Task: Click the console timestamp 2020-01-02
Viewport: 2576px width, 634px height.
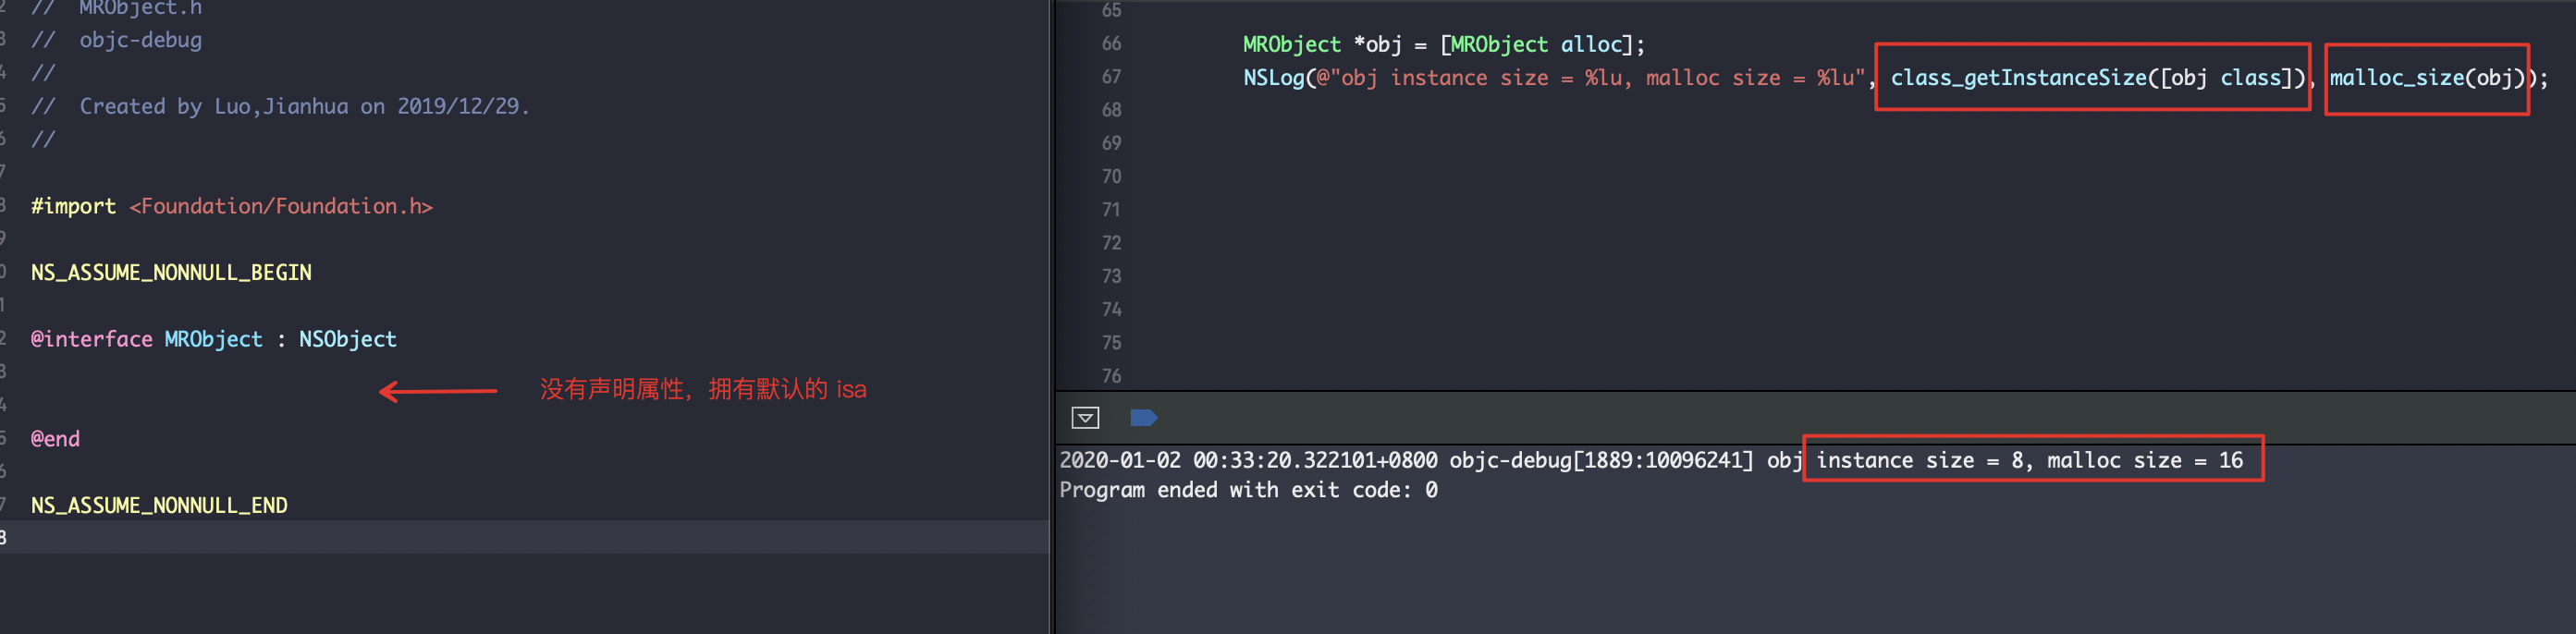Action: [1120, 460]
